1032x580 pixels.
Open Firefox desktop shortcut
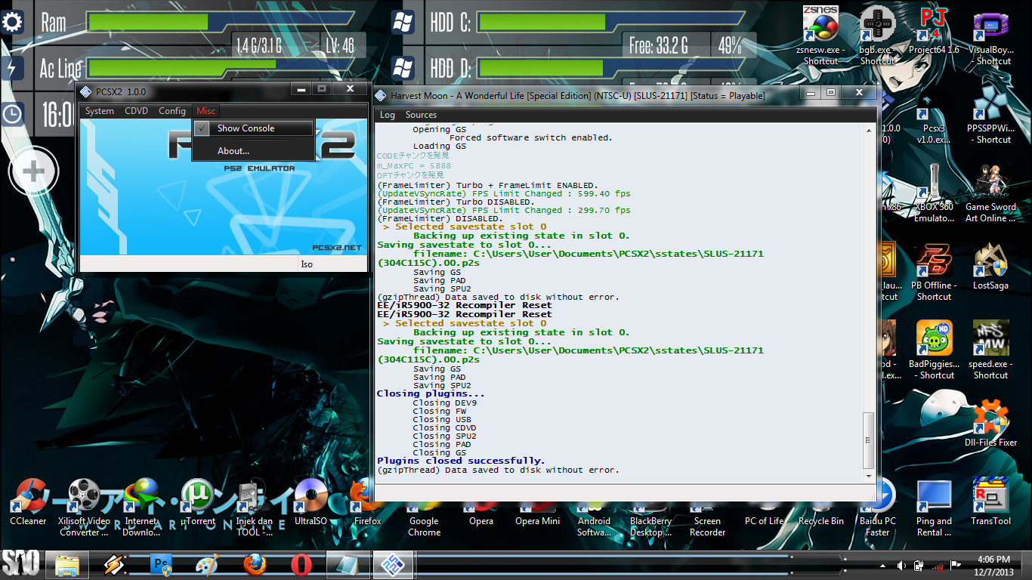click(x=368, y=501)
